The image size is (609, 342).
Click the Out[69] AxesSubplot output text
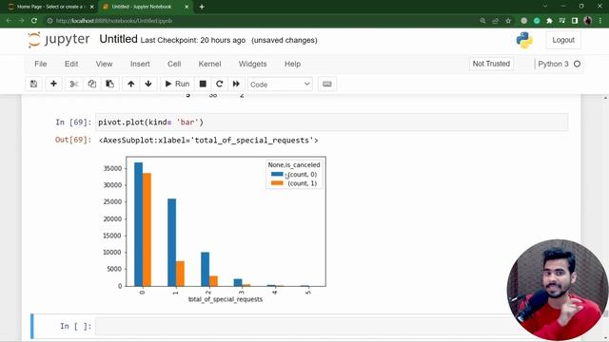click(208, 141)
